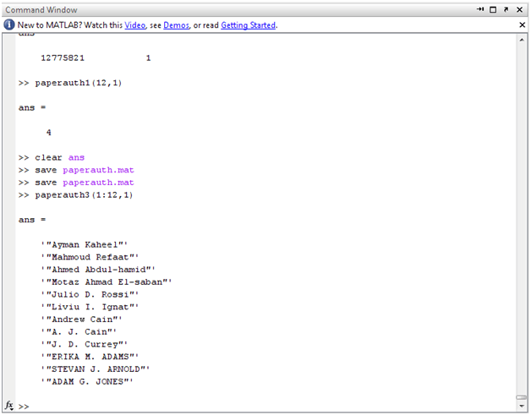Click the paperauth3(1:12,1) command line
The image size is (531, 415).
(x=84, y=194)
